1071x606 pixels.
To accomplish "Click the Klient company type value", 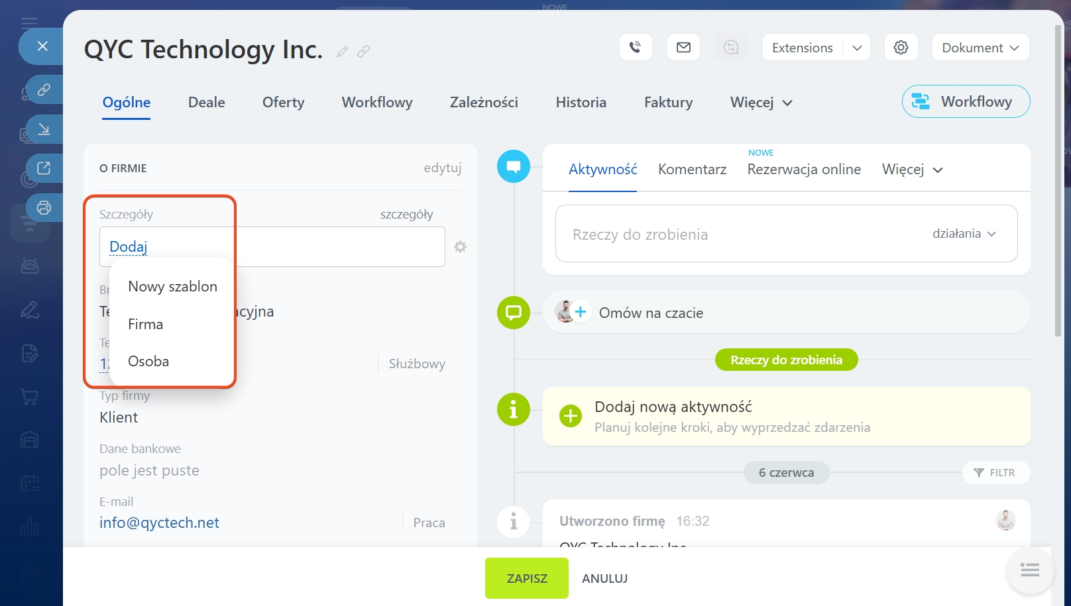I will pyautogui.click(x=119, y=417).
